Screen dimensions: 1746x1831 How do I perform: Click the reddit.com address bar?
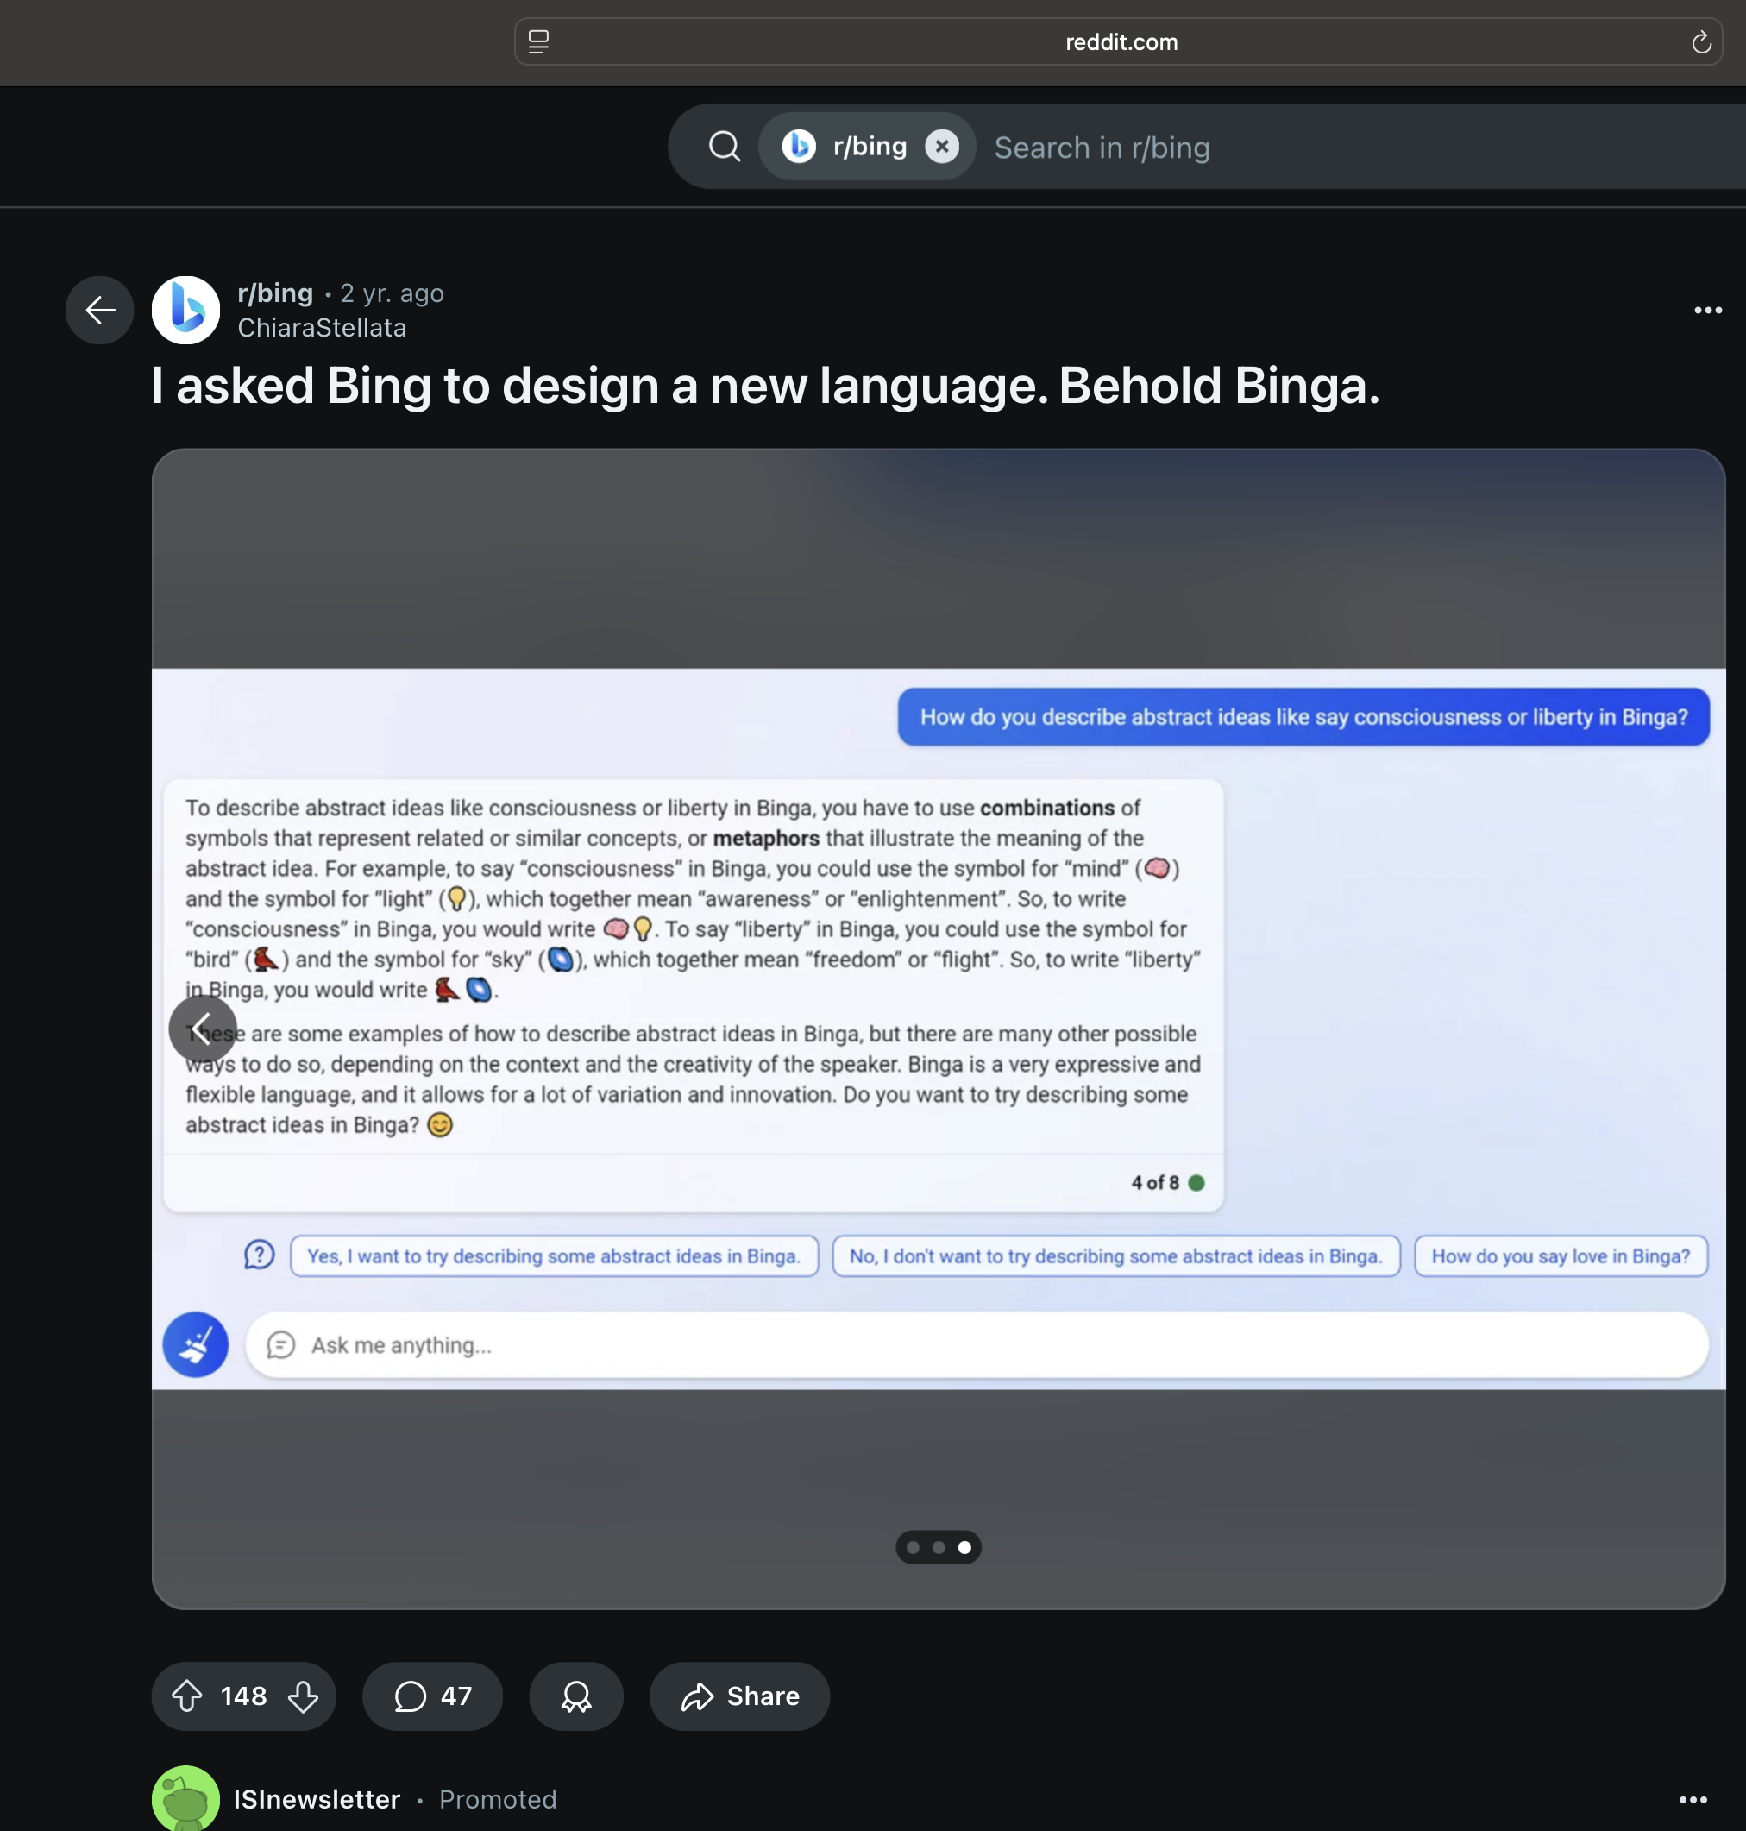(x=1120, y=43)
